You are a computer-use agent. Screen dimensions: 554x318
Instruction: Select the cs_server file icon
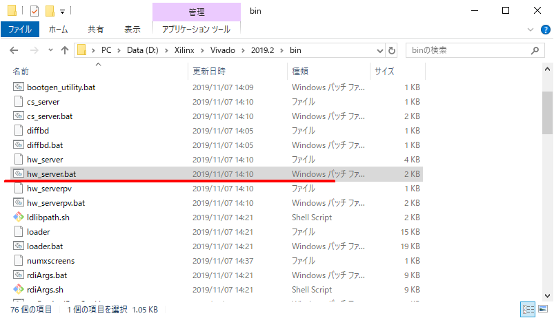coord(19,101)
